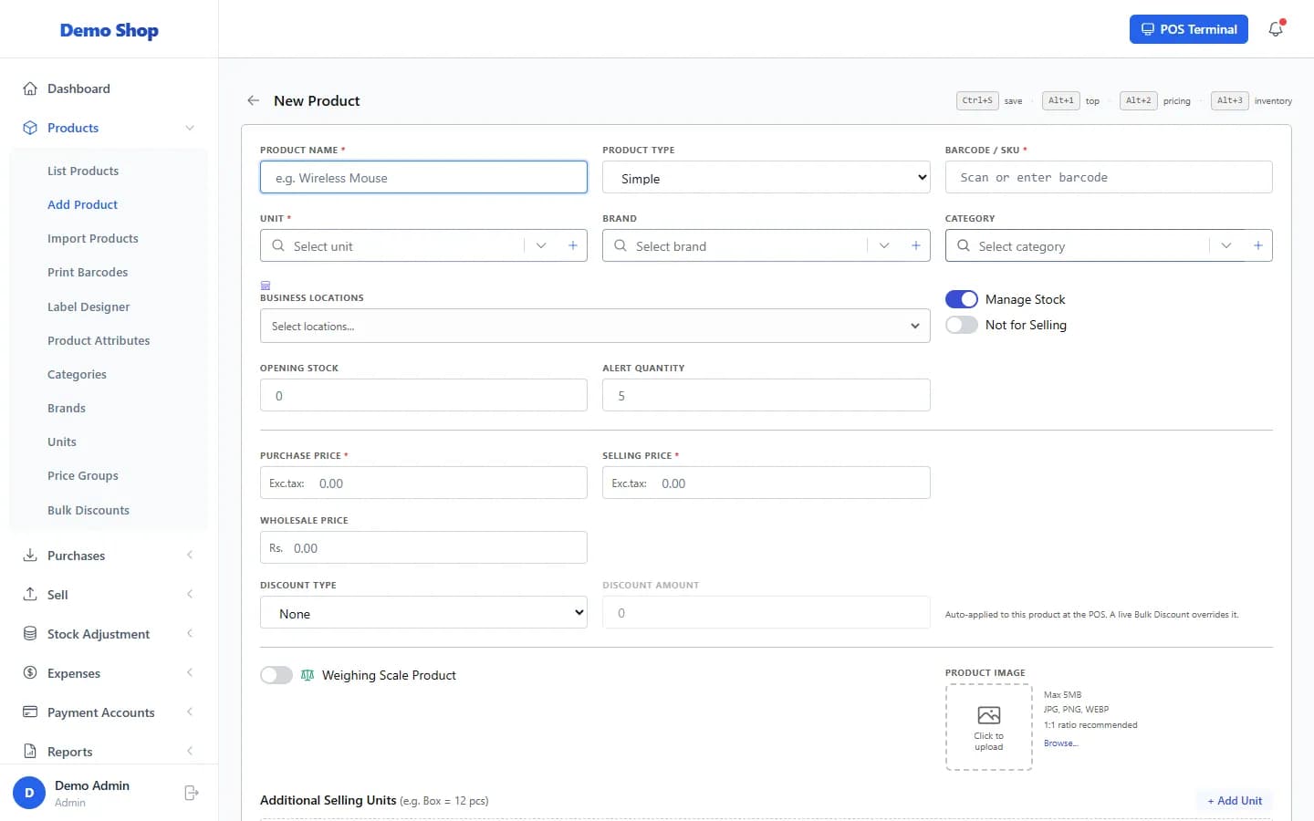Open Bulk Discounts in the sidebar

tap(89, 510)
